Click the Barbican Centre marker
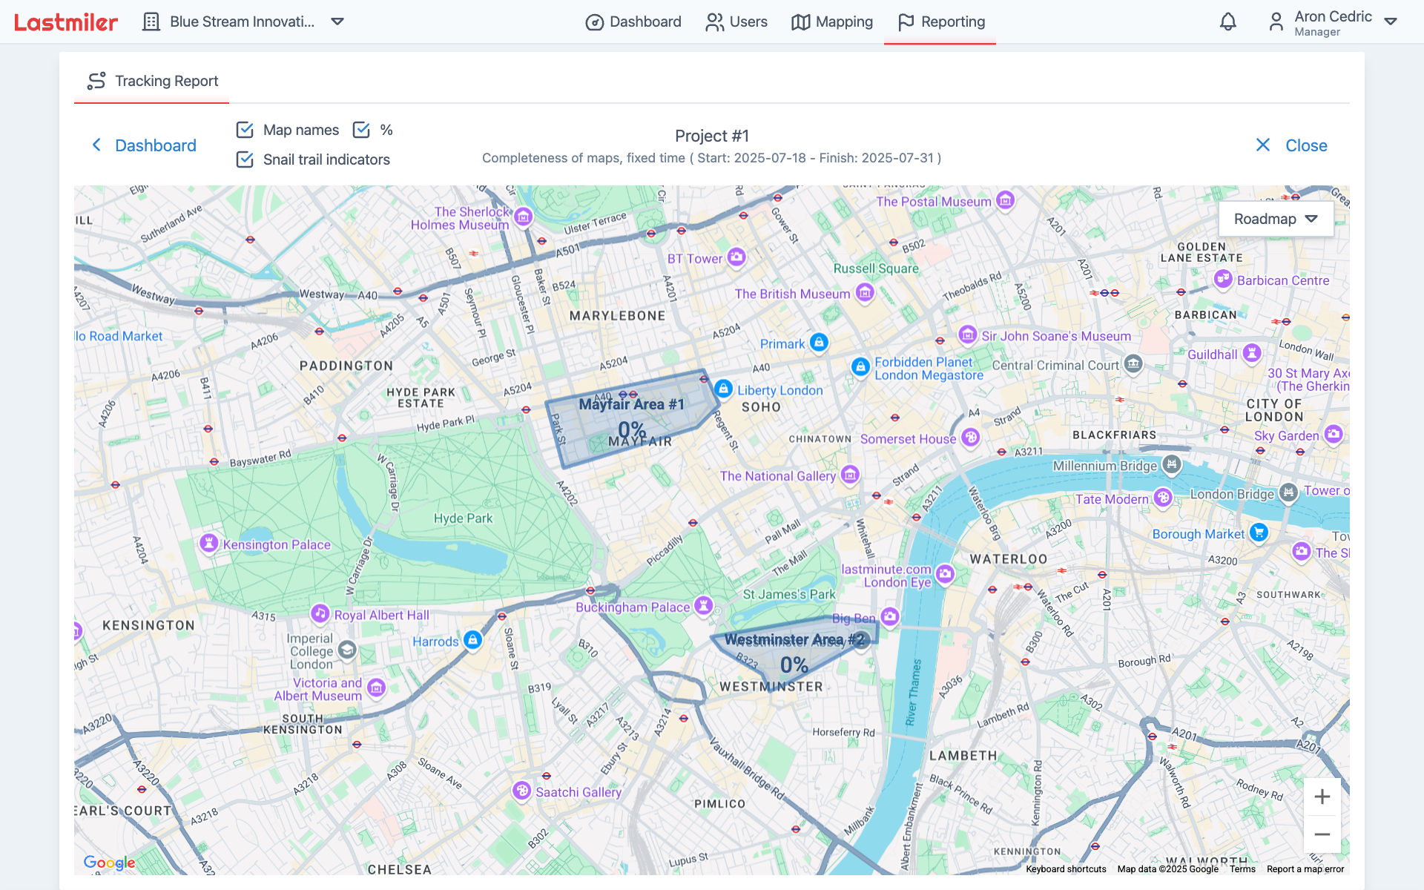The width and height of the screenshot is (1424, 890). (1223, 280)
